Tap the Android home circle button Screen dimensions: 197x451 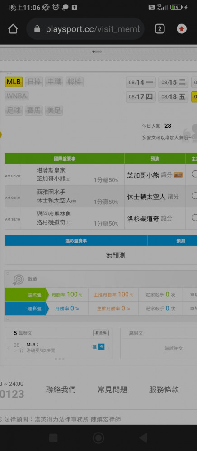[98, 438]
